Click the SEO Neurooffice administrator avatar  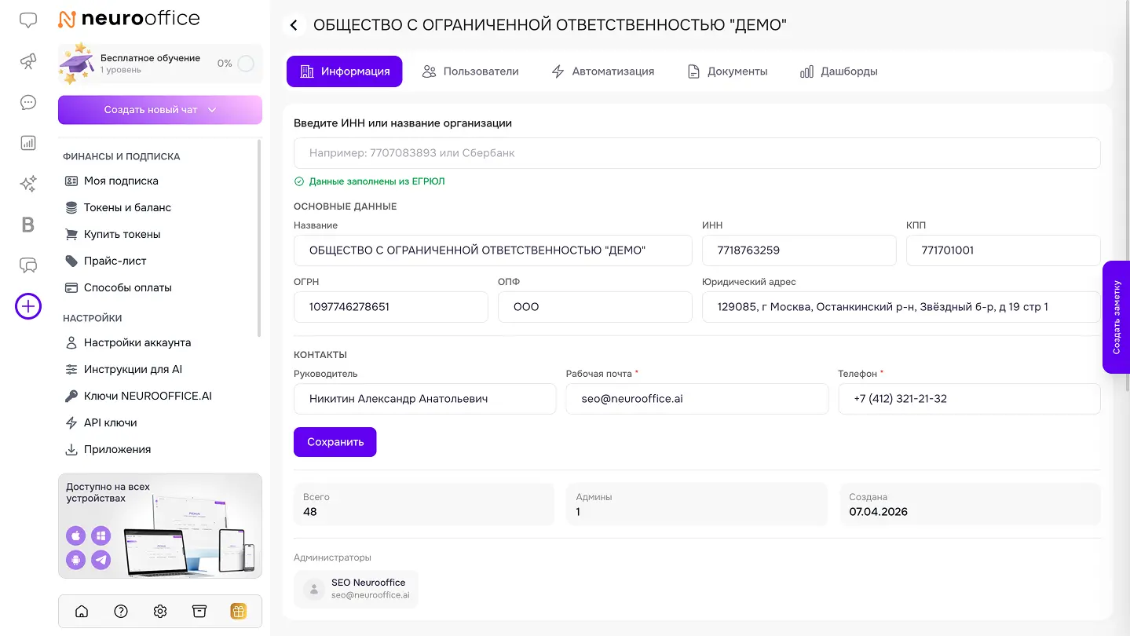314,589
